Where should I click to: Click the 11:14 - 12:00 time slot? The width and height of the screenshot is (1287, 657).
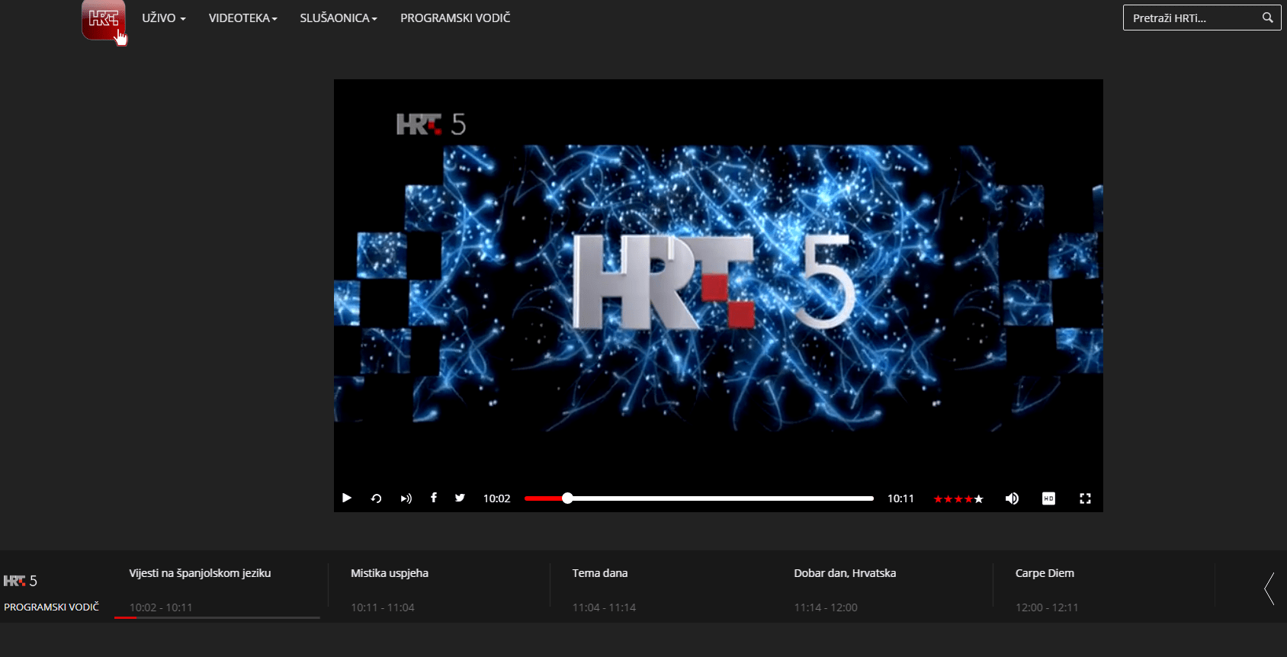click(826, 607)
